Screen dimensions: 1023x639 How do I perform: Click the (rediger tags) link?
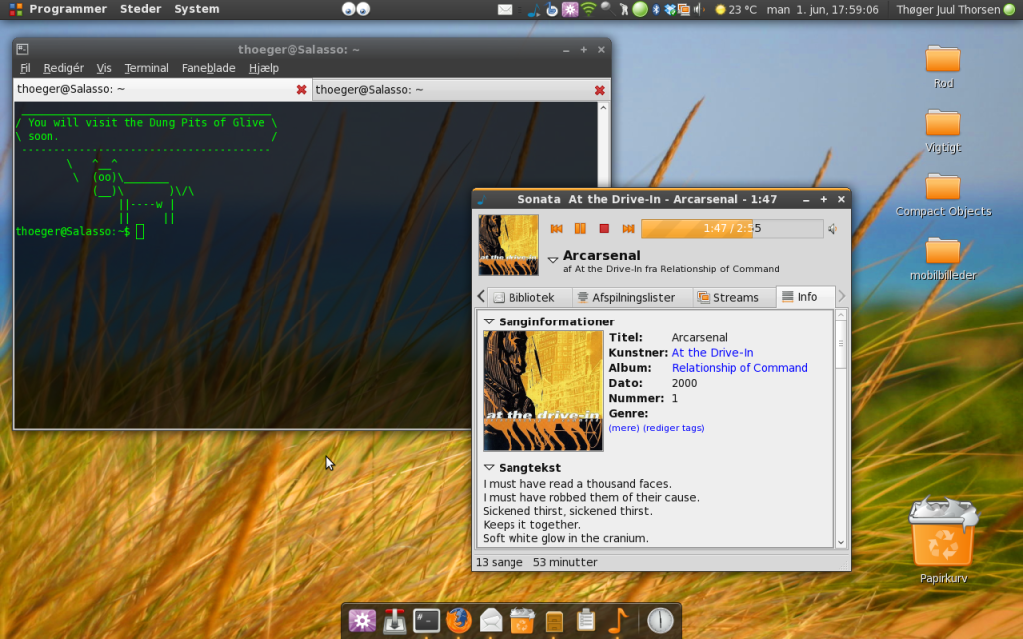coord(674,428)
